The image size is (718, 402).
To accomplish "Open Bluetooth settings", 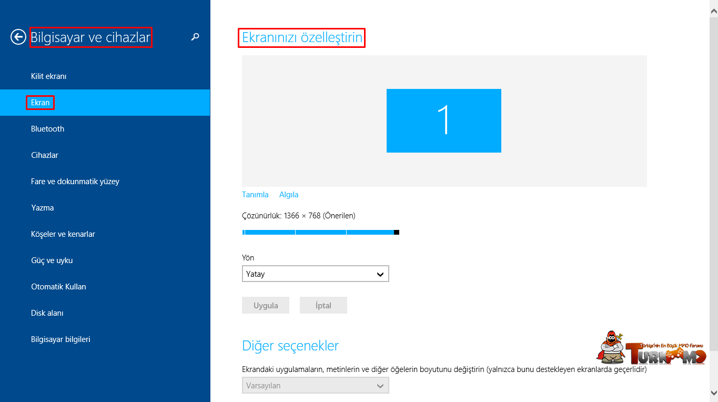I will (x=105, y=129).
